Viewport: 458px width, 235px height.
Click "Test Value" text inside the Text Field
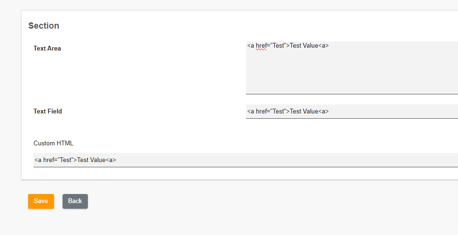tap(304, 112)
